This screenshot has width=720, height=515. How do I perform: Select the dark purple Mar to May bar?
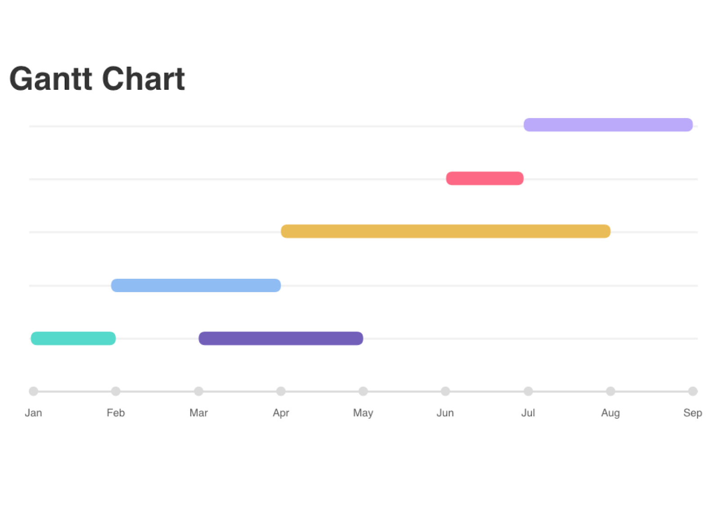(x=281, y=338)
